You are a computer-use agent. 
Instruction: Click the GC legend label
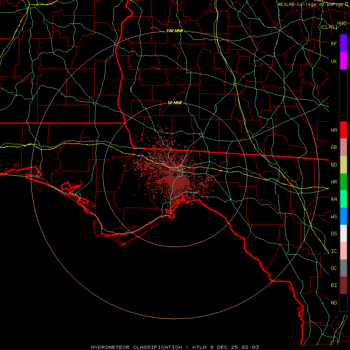334,268
